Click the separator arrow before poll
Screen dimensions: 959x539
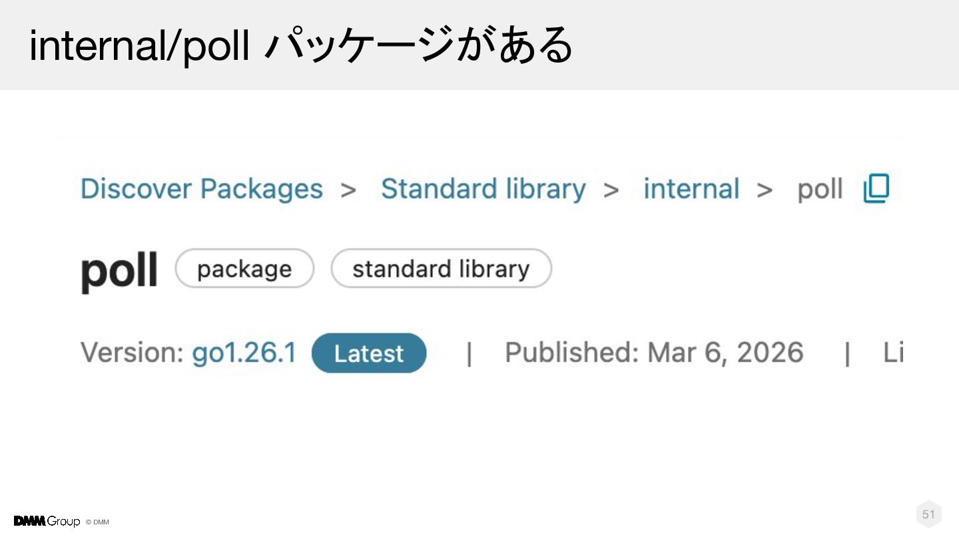click(x=765, y=190)
